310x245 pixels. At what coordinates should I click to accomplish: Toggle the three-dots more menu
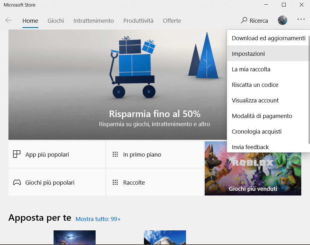tap(301, 20)
